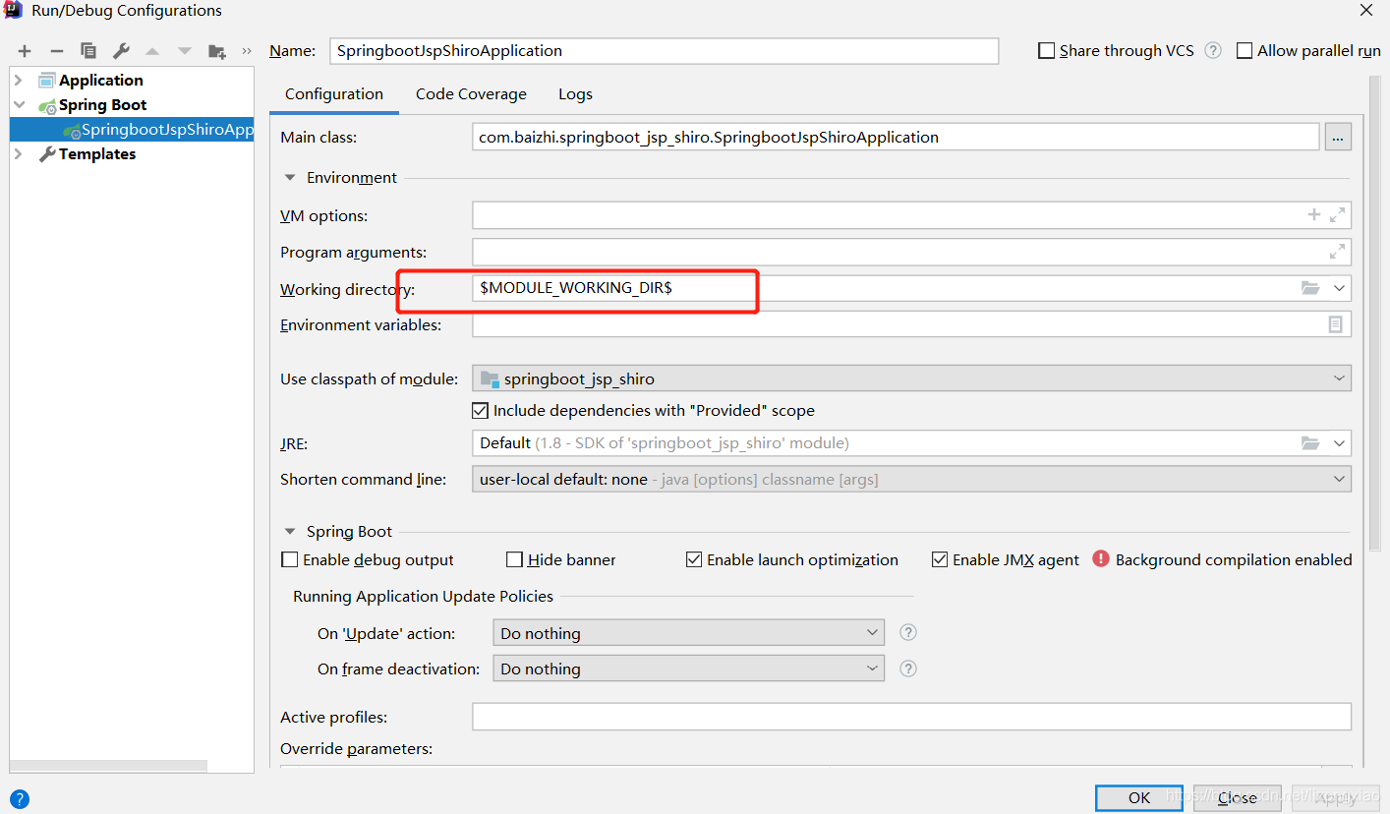Open help for On Update action
This screenshot has height=814, width=1390.
tap(908, 633)
